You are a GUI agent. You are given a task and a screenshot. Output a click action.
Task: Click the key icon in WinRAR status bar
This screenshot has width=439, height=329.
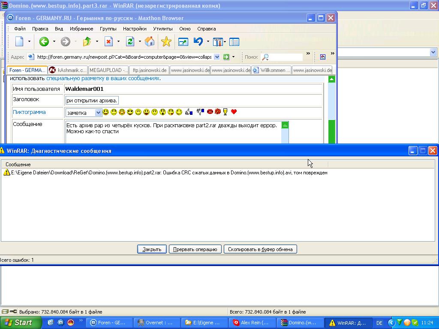tap(13, 311)
